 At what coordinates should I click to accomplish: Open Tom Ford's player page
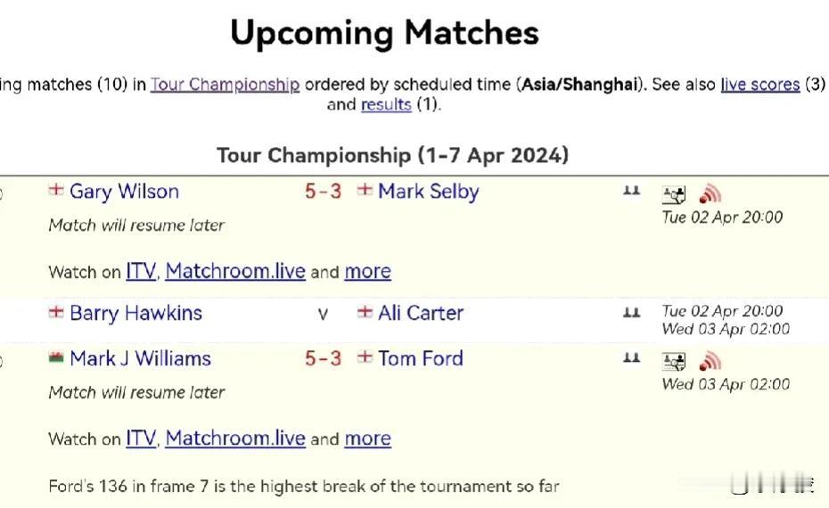point(421,358)
